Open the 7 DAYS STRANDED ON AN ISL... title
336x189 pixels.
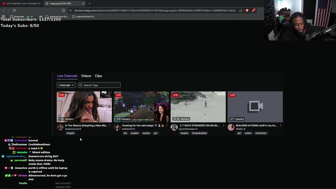point(199,125)
